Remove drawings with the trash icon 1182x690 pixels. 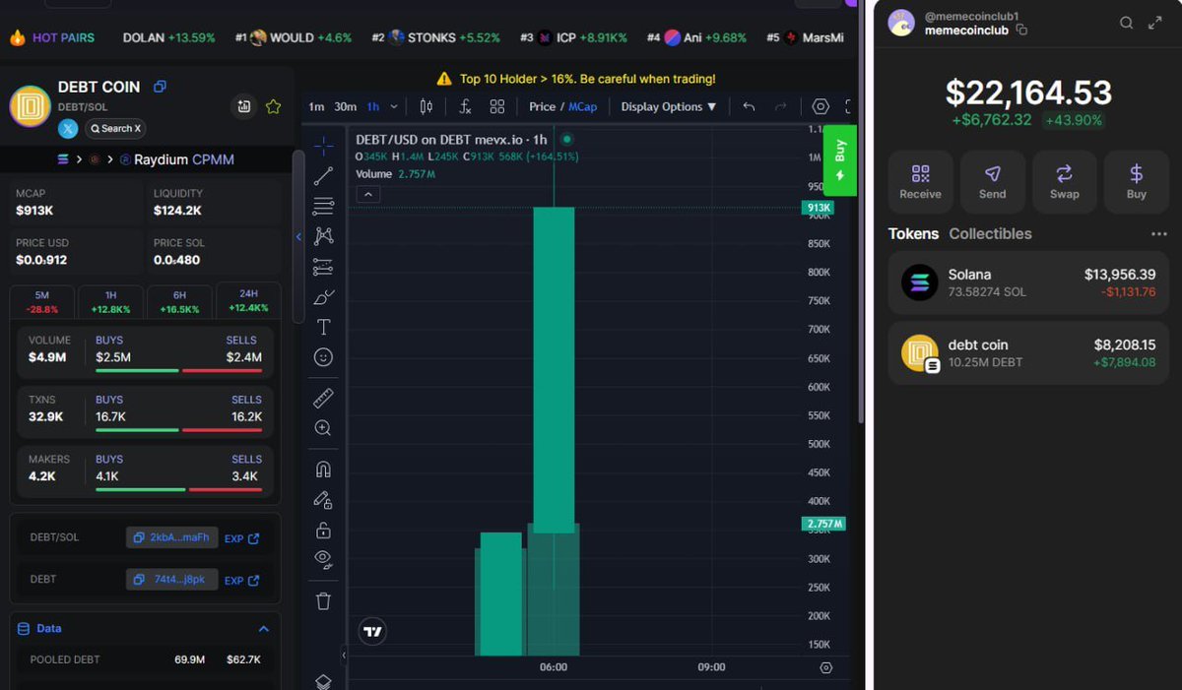pyautogui.click(x=323, y=600)
